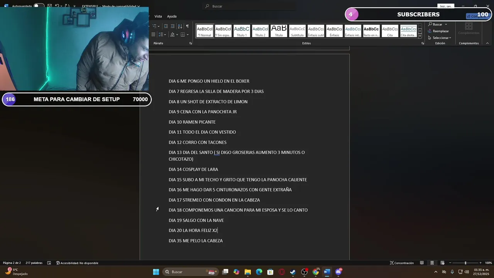The width and height of the screenshot is (494, 278).
Task: Open File Explorer from taskbar
Action: point(248,272)
